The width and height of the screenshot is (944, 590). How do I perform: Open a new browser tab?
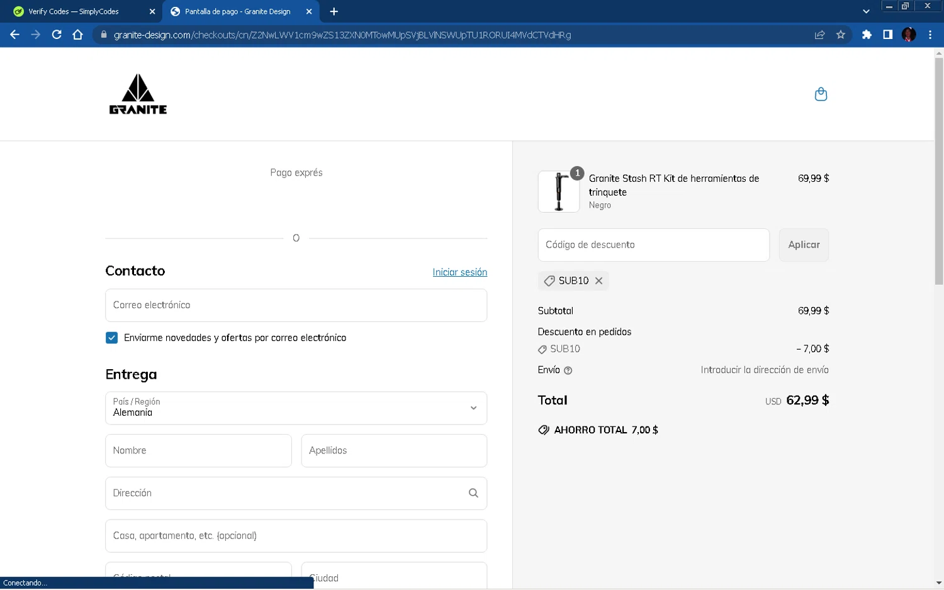pyautogui.click(x=334, y=11)
